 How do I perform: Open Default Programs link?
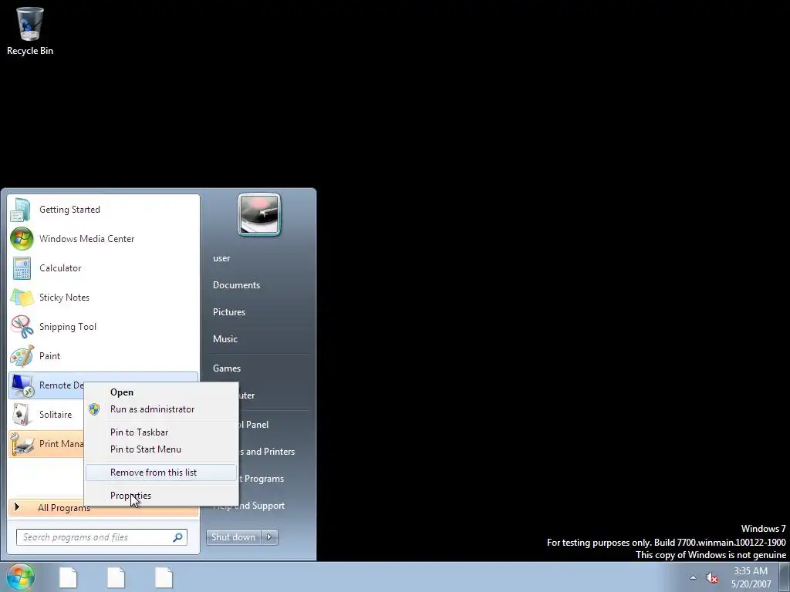pyautogui.click(x=262, y=479)
